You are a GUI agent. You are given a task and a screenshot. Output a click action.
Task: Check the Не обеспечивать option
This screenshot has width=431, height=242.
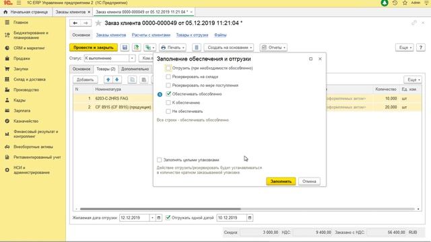pyautogui.click(x=168, y=111)
